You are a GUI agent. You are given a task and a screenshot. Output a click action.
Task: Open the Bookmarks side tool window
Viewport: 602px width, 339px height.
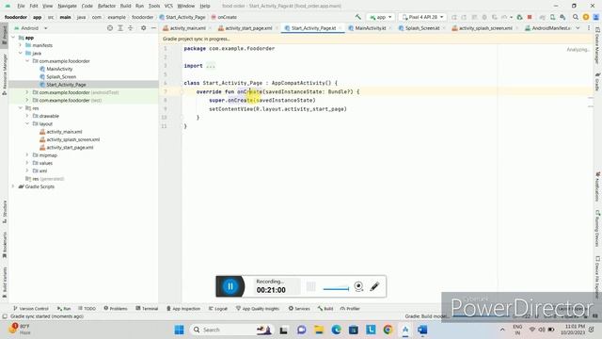click(x=4, y=245)
